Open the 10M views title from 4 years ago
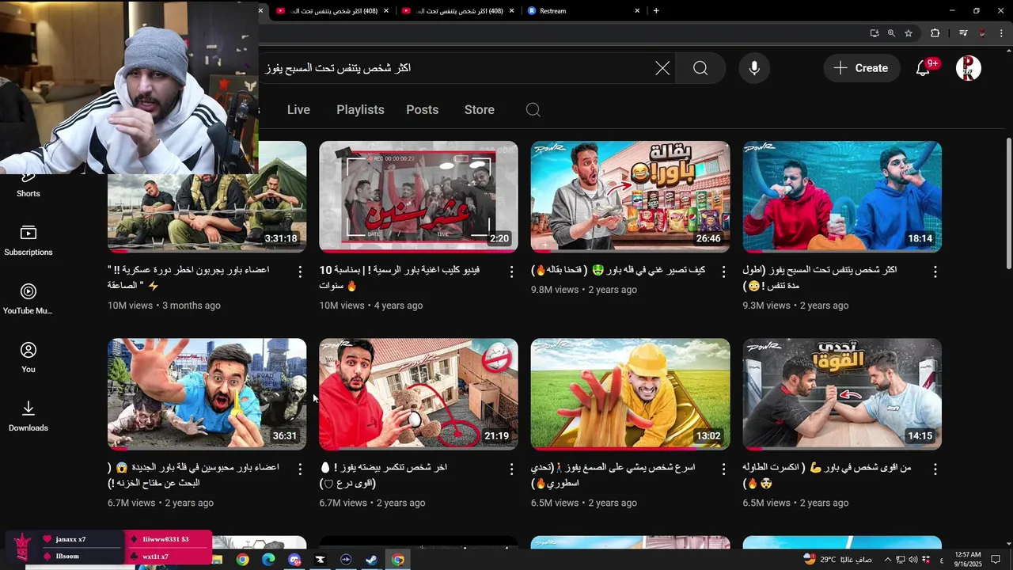Image resolution: width=1013 pixels, height=570 pixels. (x=400, y=278)
